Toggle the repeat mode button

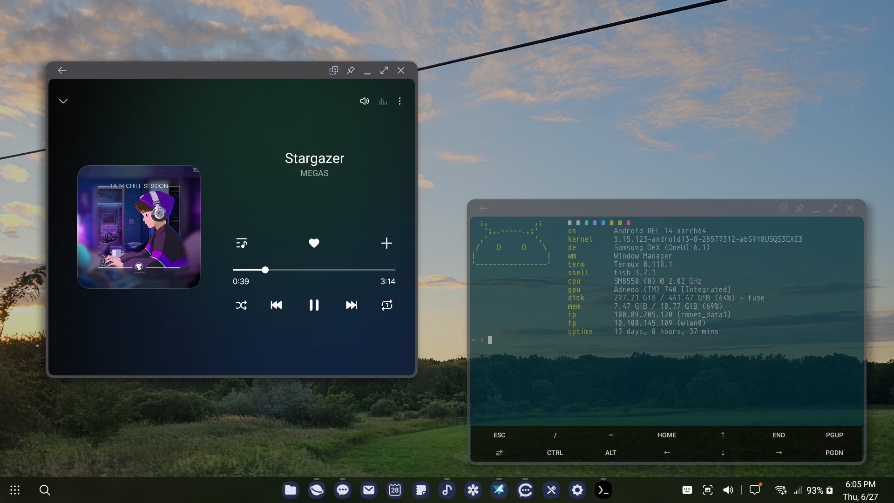[386, 305]
